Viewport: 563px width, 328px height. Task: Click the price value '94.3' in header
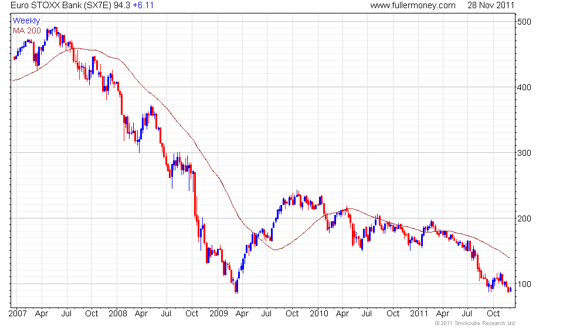(122, 5)
